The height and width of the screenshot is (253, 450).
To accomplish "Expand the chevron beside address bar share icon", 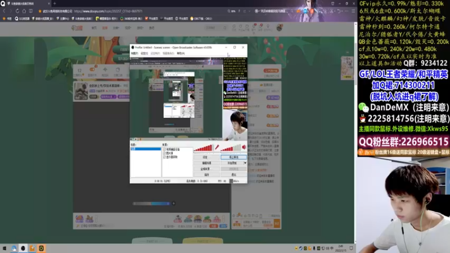I will coord(249,11).
